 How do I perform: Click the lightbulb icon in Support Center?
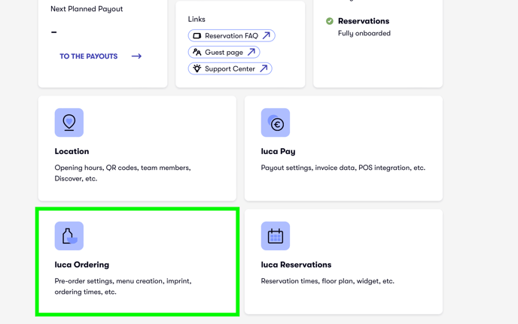pyautogui.click(x=197, y=68)
